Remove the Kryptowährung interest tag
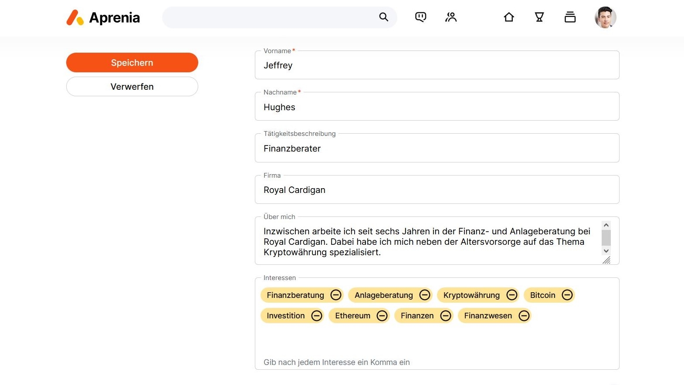The width and height of the screenshot is (684, 385). pos(512,295)
